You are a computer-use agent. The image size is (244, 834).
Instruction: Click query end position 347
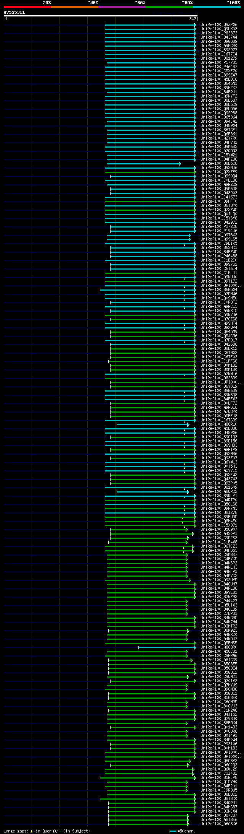(193, 19)
